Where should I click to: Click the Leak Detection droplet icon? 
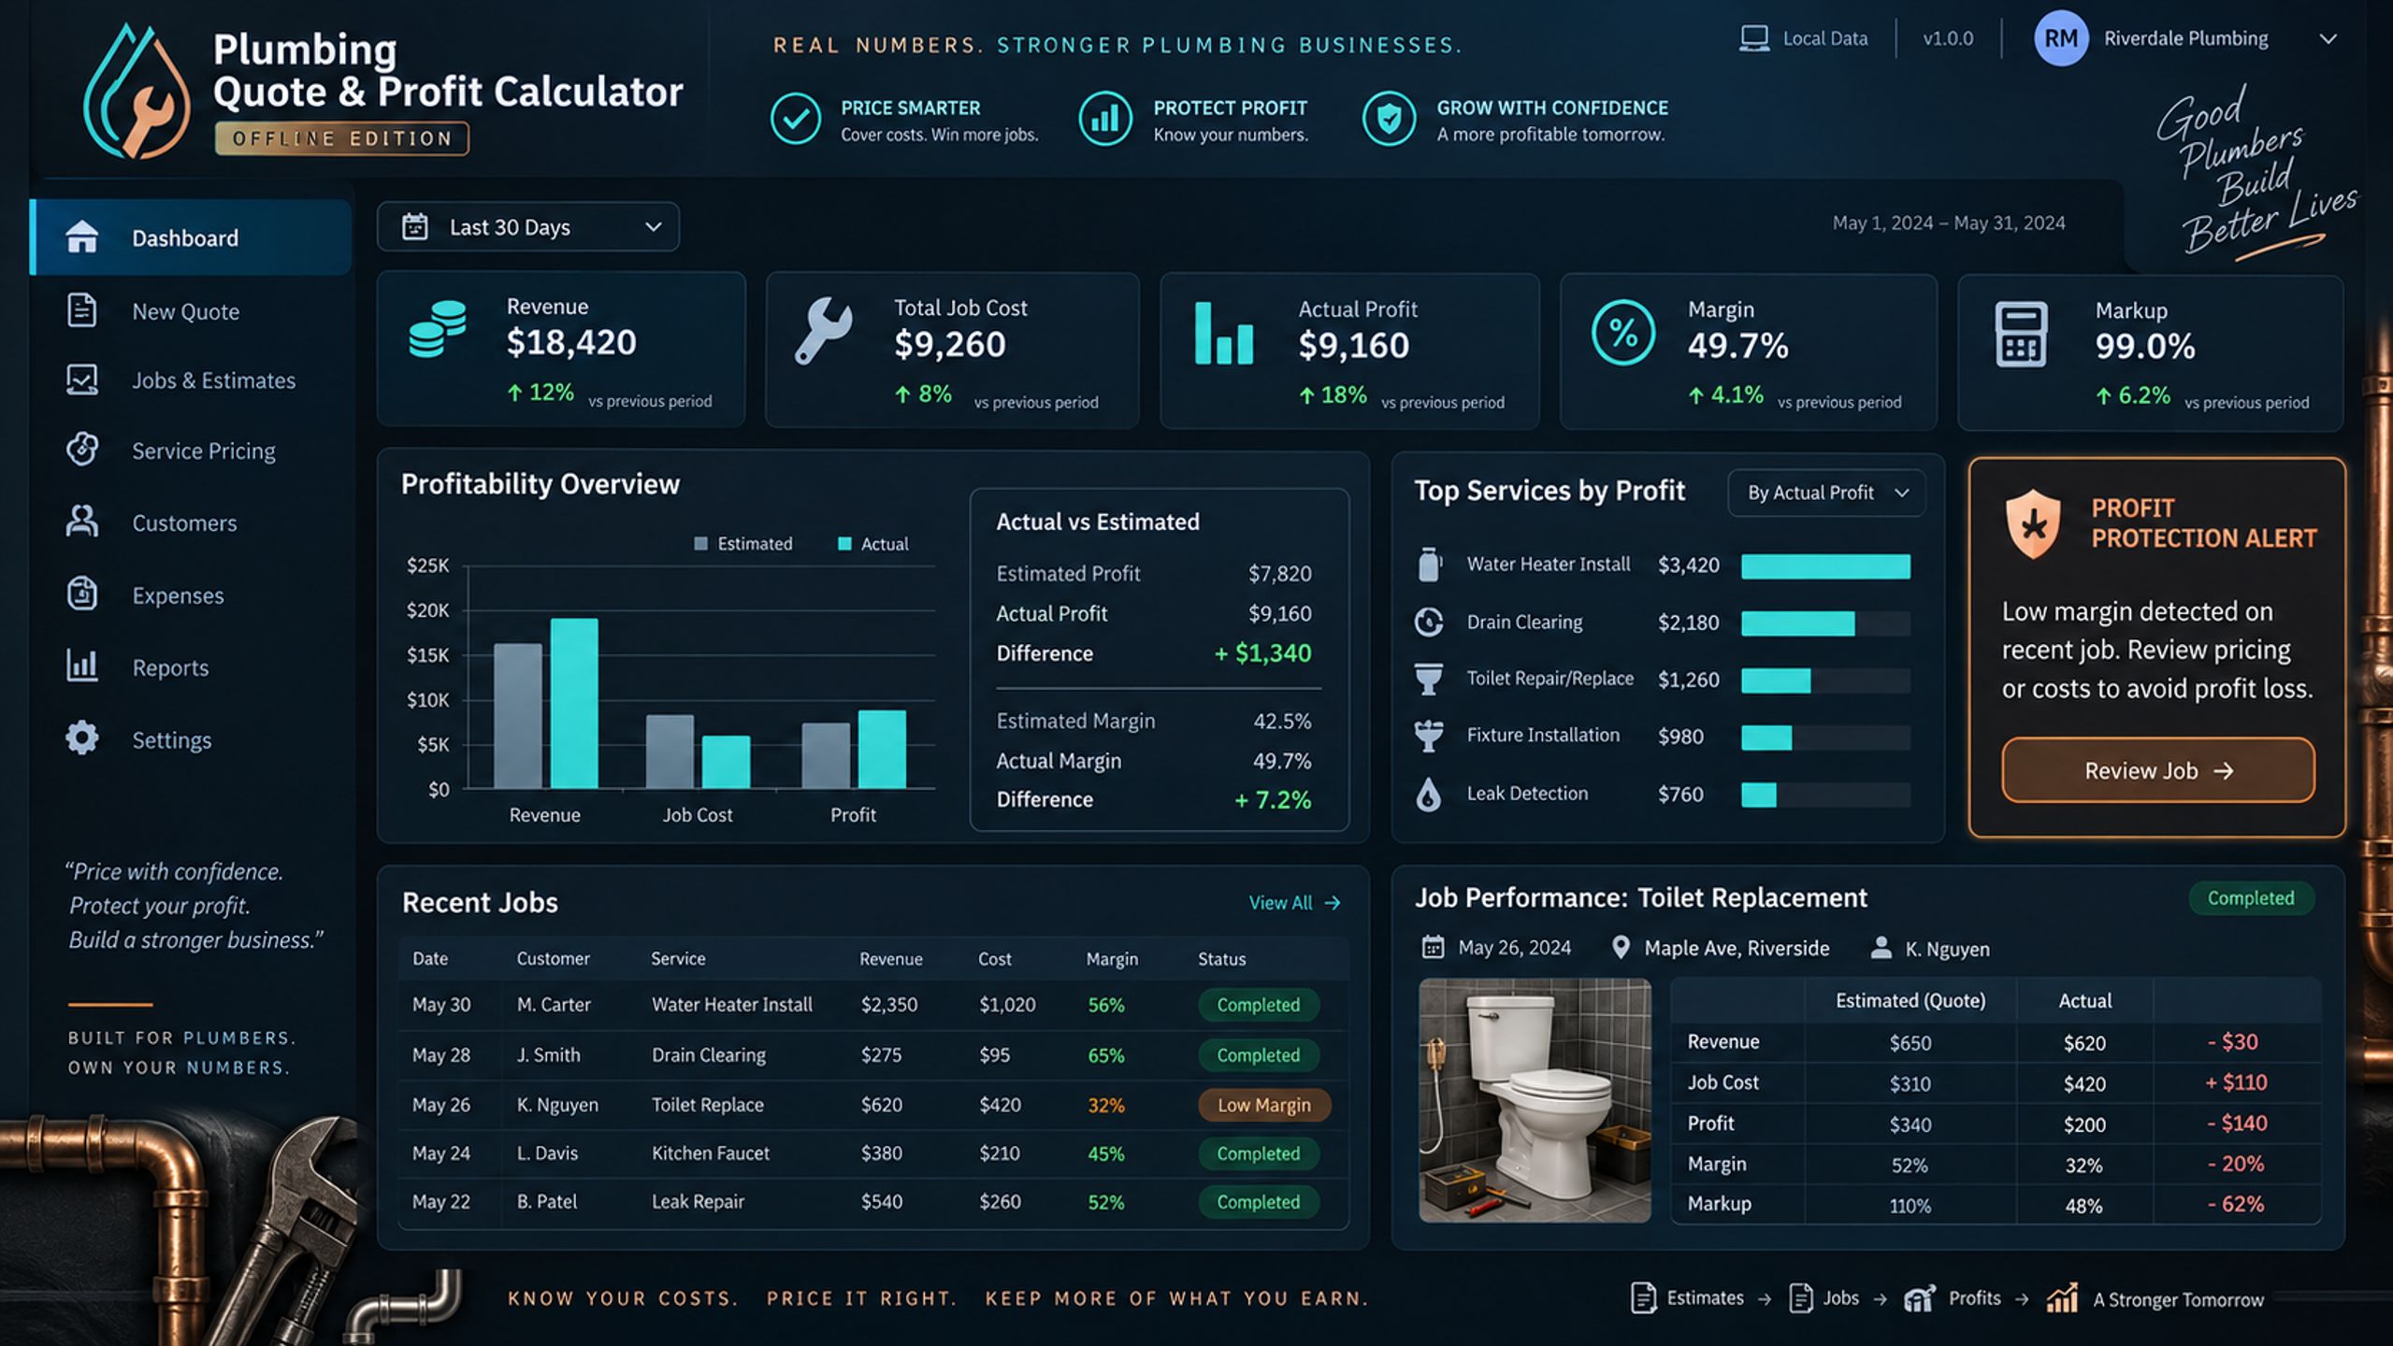[x=1429, y=794]
